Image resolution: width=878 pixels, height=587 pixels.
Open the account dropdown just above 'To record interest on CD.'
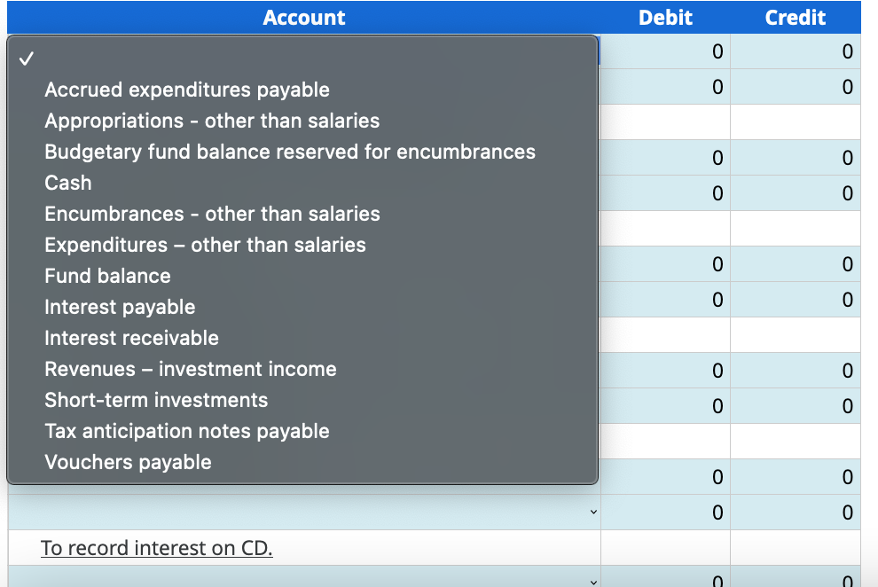[x=304, y=512]
